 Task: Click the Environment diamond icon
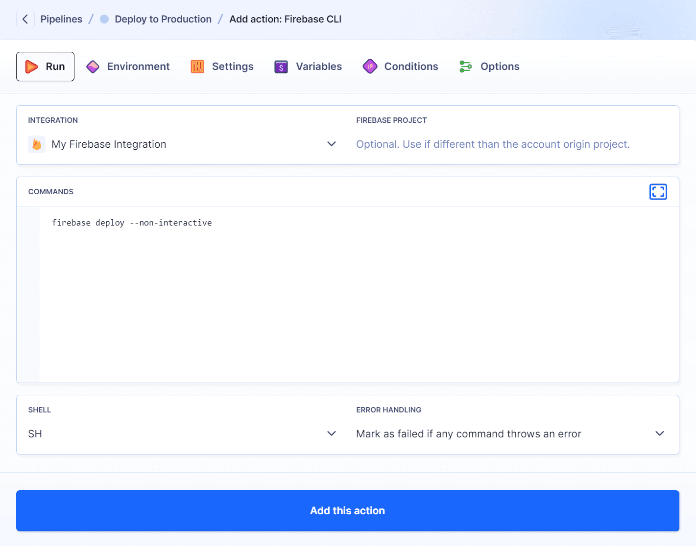pos(93,66)
